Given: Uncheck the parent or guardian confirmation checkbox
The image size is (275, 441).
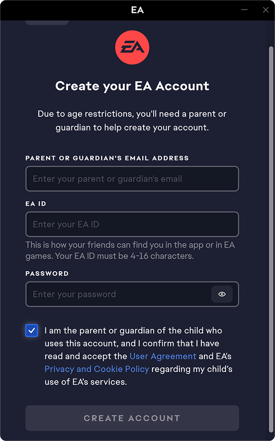Looking at the screenshot, I should tap(32, 330).
